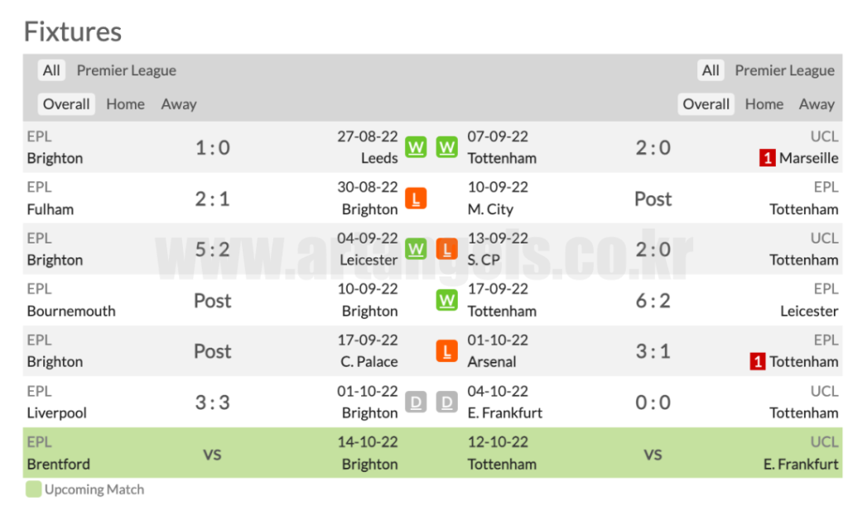The height and width of the screenshot is (515, 848).
Task: Click Tottenham's draw badge for E. Frankfurt match
Action: point(447,402)
